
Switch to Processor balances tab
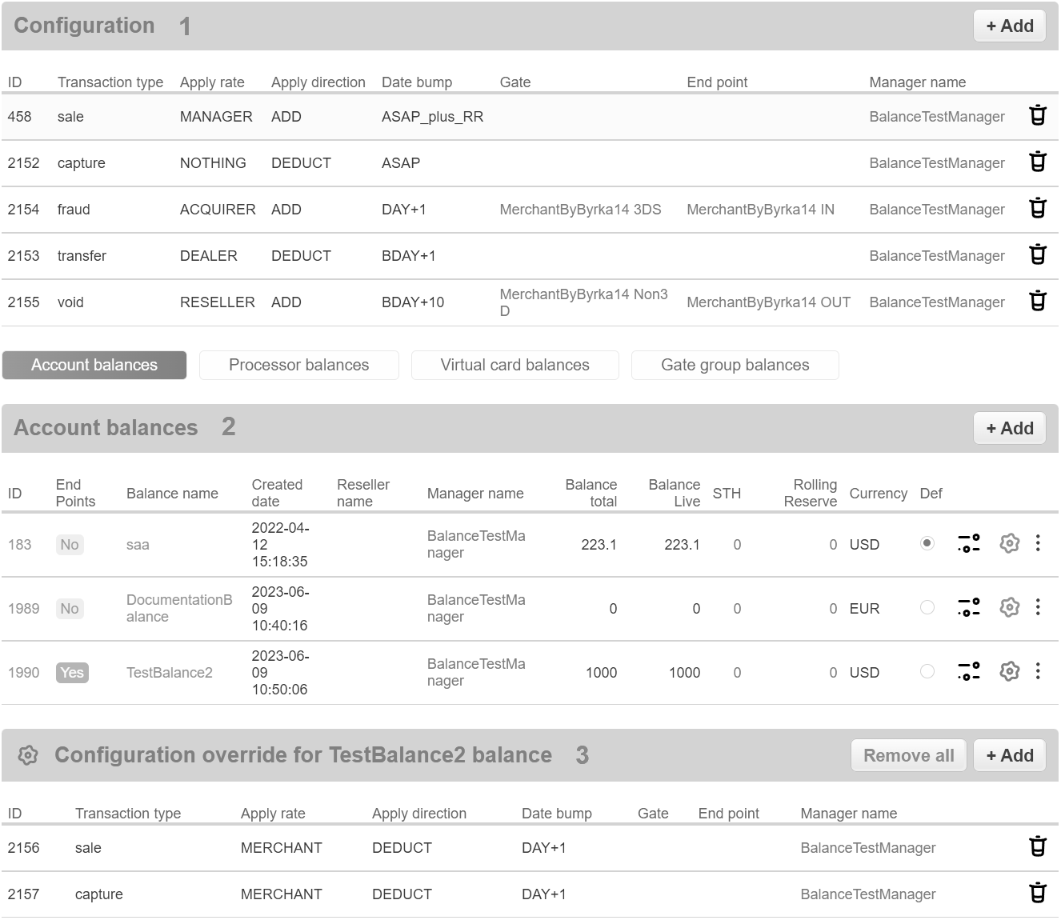tap(298, 365)
